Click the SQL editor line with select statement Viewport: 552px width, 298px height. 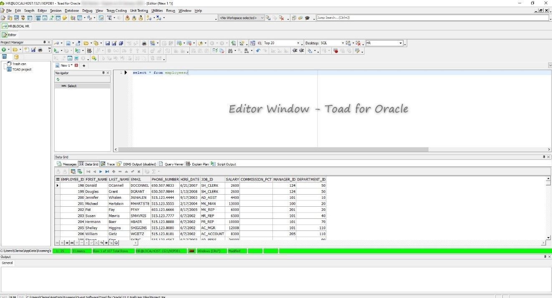160,73
